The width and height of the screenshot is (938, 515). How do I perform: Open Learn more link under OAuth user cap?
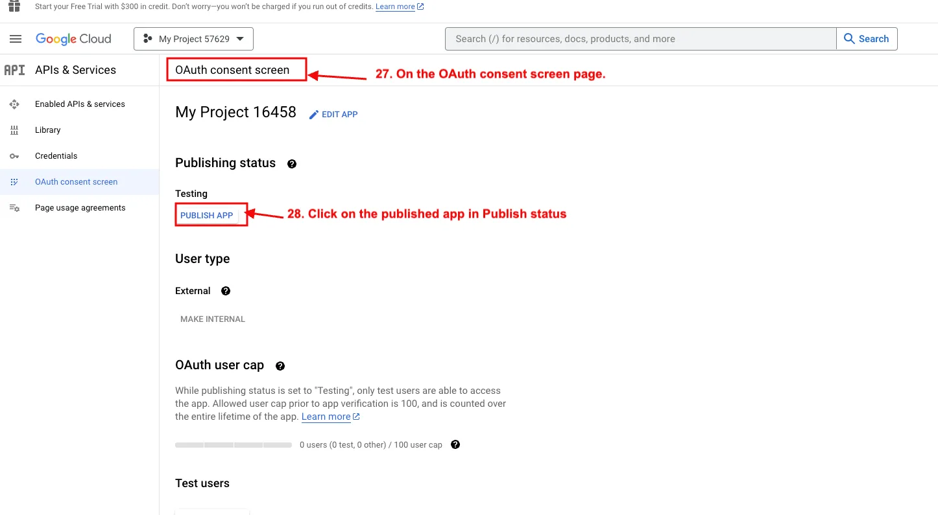[x=331, y=417]
